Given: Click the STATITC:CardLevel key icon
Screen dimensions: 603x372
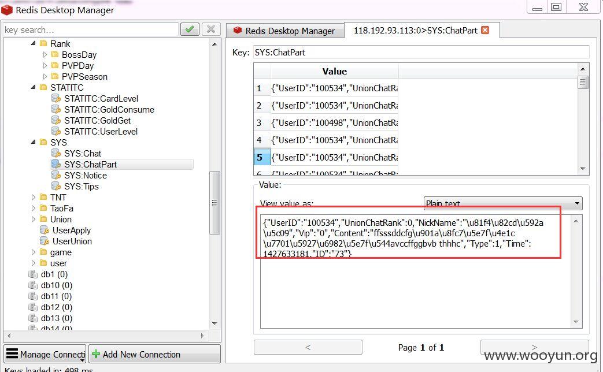Looking at the screenshot, I should (56, 98).
